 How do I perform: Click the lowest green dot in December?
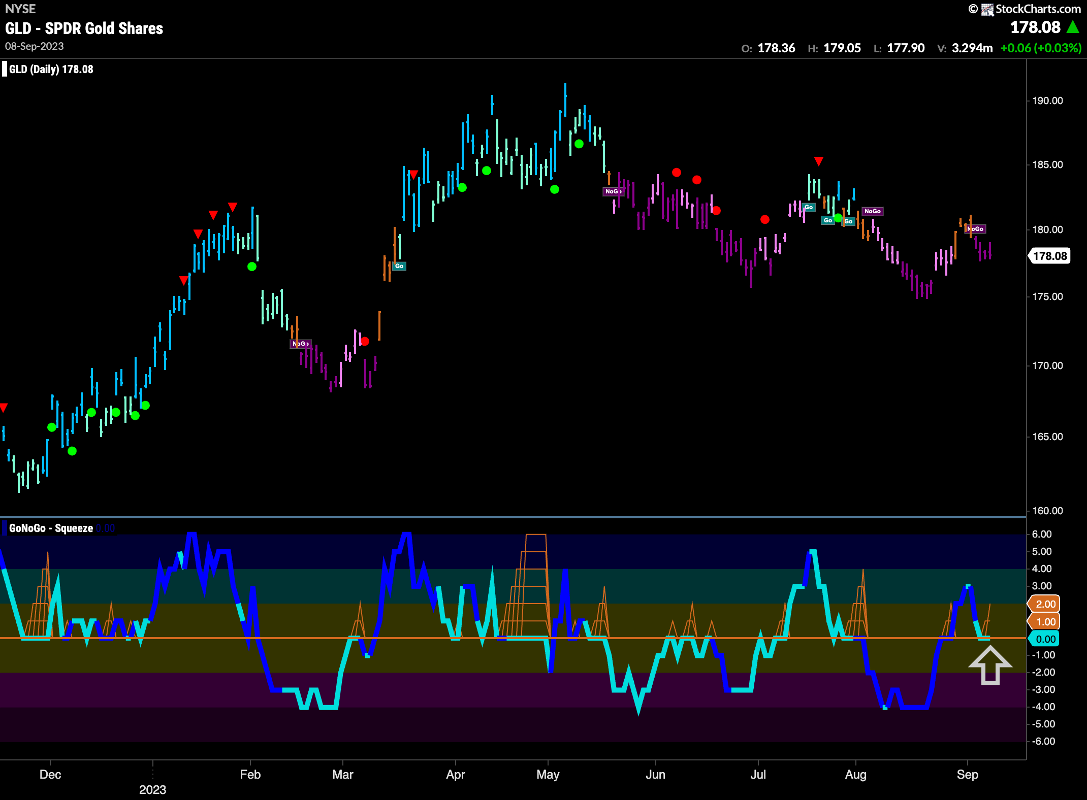tap(72, 451)
